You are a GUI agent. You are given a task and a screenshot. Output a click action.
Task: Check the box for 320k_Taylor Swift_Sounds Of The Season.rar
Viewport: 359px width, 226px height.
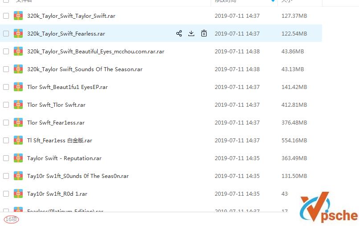coord(6,69)
